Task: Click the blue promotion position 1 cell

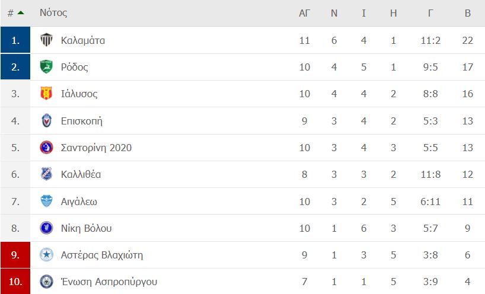Action: (15, 40)
